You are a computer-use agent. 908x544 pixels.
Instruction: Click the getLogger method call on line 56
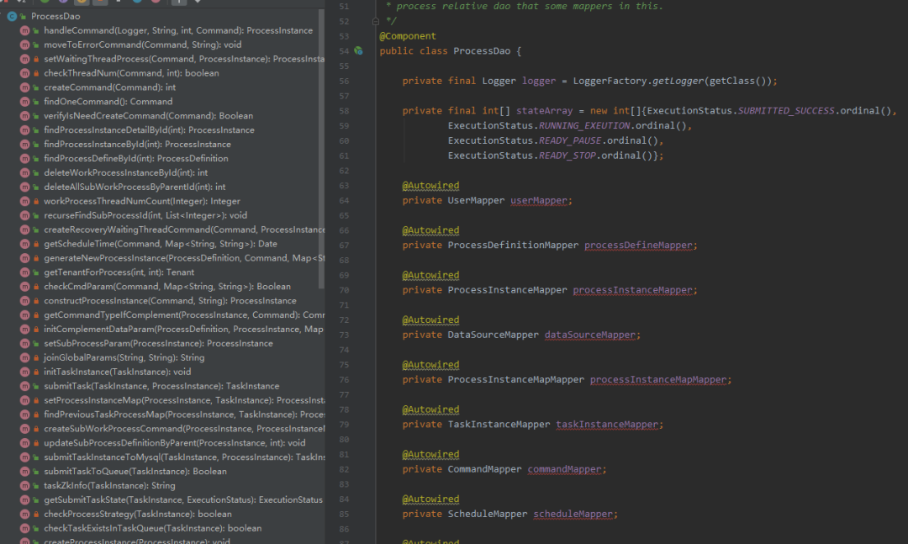coord(678,81)
